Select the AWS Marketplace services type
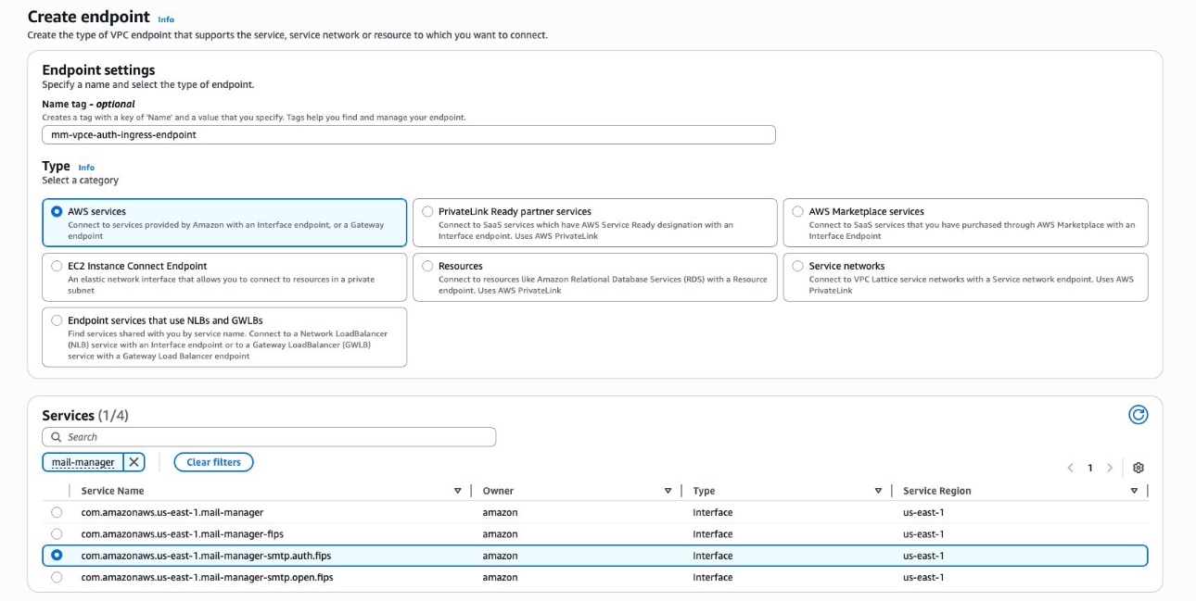Screen dimensions: 1196x601 coord(798,211)
